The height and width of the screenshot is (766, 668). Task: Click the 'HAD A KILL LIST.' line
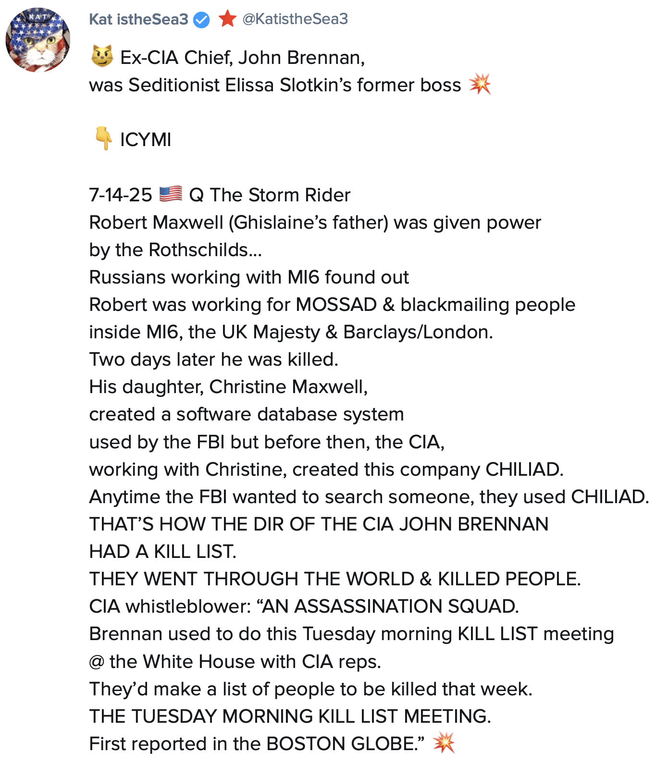pos(163,552)
